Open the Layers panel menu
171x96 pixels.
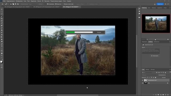(170, 70)
